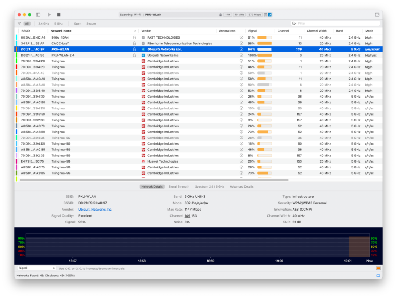This screenshot has height=298, width=397.
Task: Click 40 MHz badge in title status bar
Action: click(x=239, y=15)
